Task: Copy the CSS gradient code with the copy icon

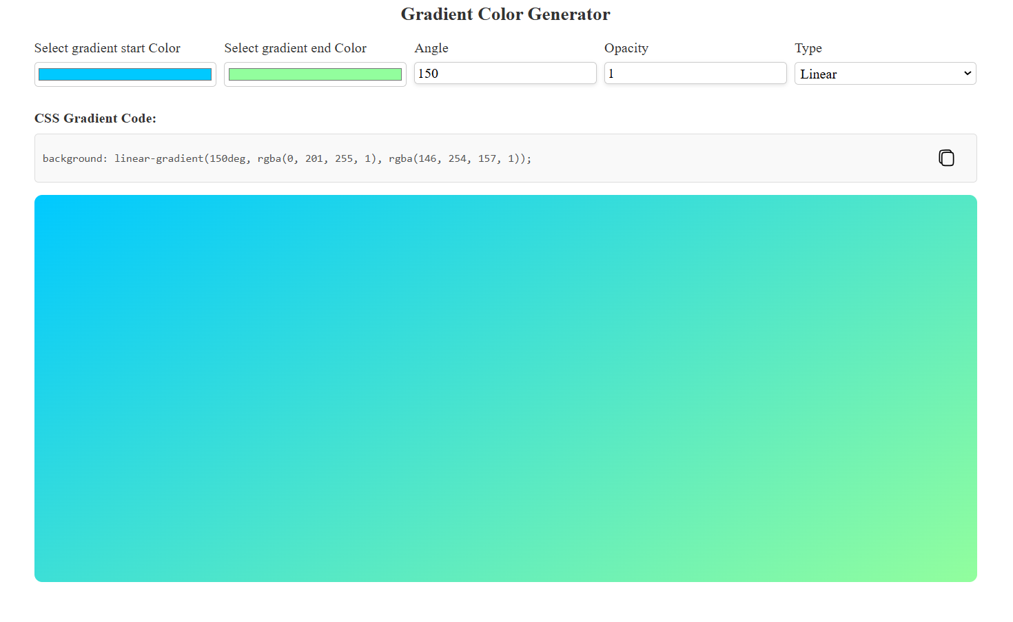Action: pos(946,158)
